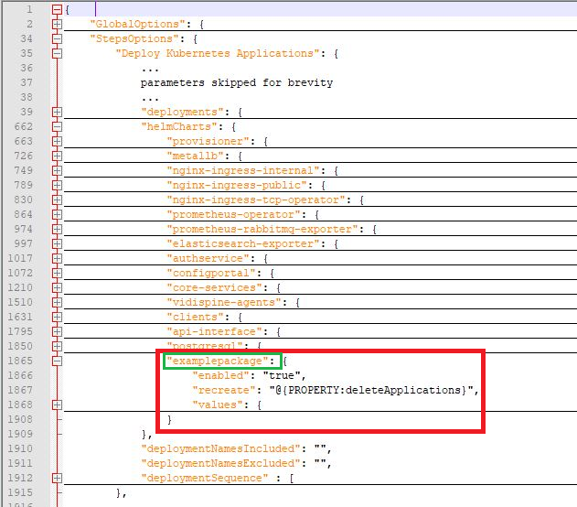
Task: Collapse the "Deploy Kubernetes Applications" fold marker
Action: point(57,53)
